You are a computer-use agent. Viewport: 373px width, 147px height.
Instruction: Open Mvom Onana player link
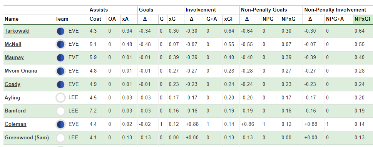pos(21,71)
